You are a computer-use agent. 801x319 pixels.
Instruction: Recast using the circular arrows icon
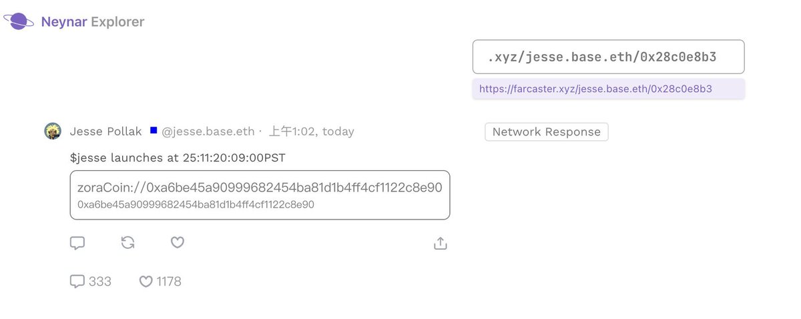(x=127, y=243)
